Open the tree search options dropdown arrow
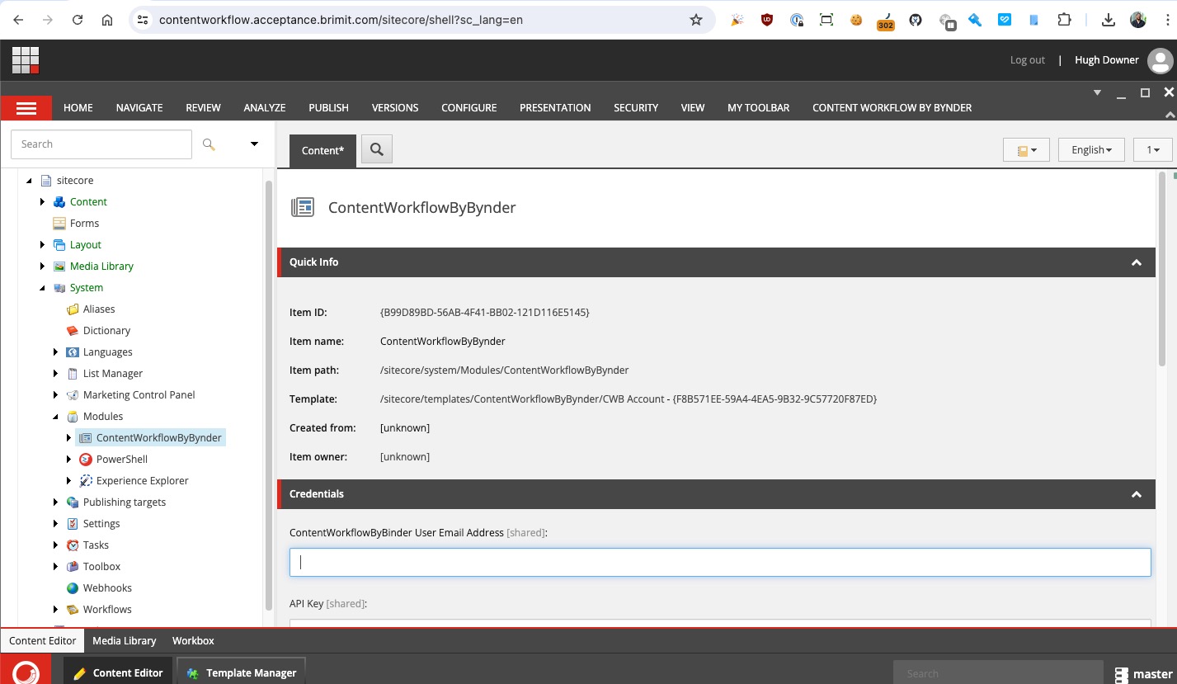1177x684 pixels. pyautogui.click(x=254, y=144)
